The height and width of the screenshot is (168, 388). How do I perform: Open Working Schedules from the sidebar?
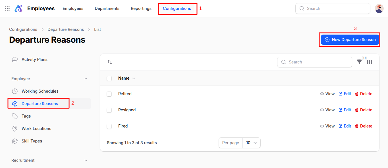[x=40, y=91]
